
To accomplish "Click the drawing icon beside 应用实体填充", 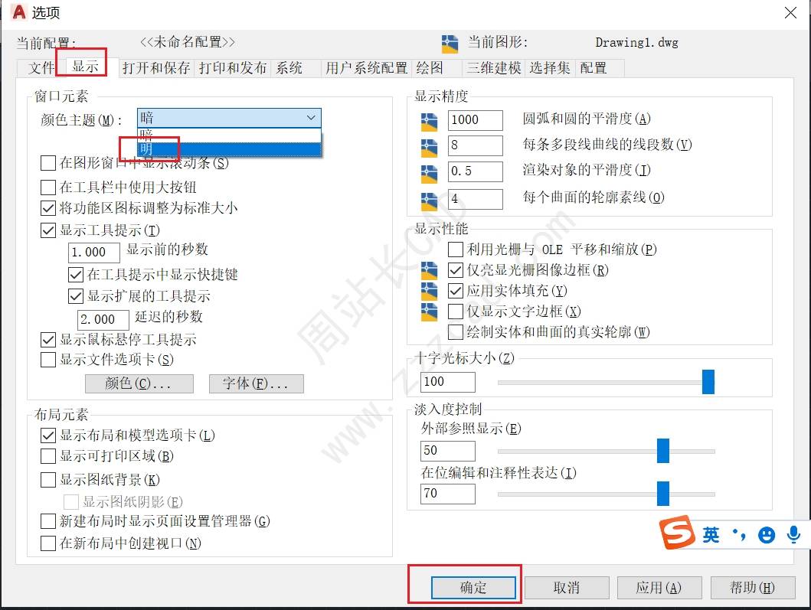I will click(429, 291).
